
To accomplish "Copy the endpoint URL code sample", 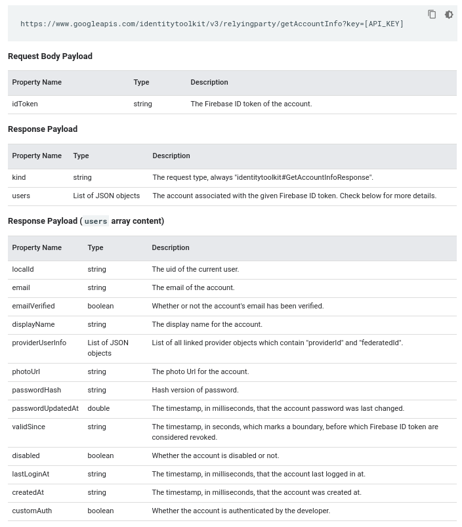I will (432, 14).
